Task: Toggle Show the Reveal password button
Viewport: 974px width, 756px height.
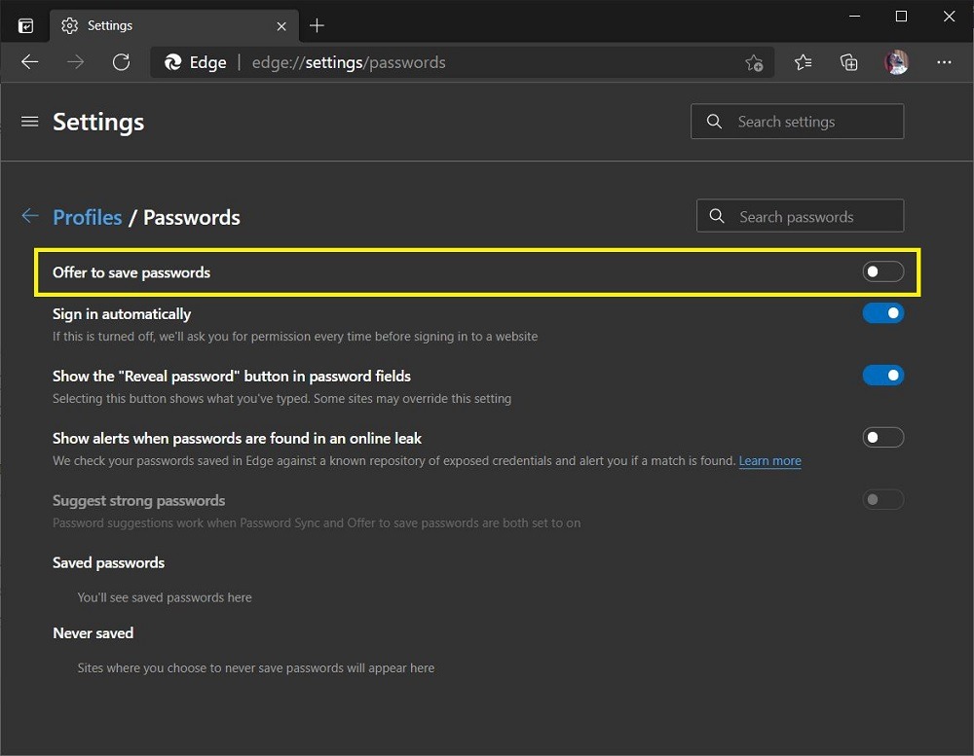Action: 882,375
